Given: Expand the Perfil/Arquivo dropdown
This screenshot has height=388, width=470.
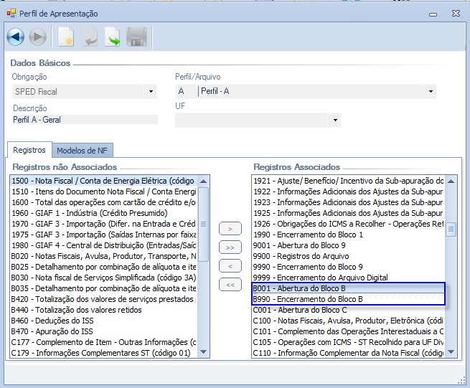Looking at the screenshot, I should (431, 92).
